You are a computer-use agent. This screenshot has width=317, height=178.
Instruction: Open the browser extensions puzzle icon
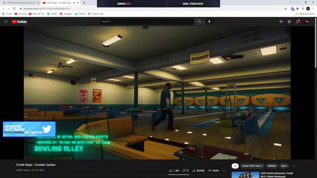coord(297,9)
